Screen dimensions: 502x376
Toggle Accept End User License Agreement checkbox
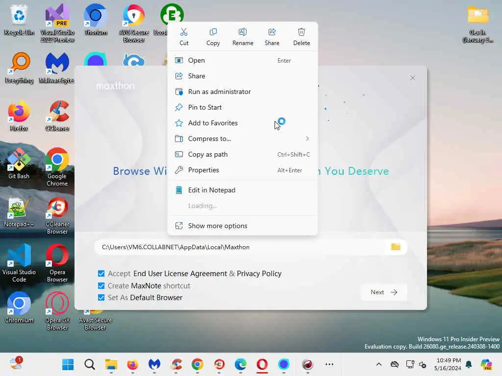[101, 274]
